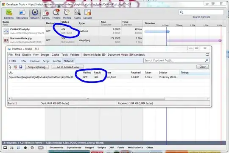Click the URL column header in F12 tools
Viewport: 229px width, 153px height.
click(11, 73)
